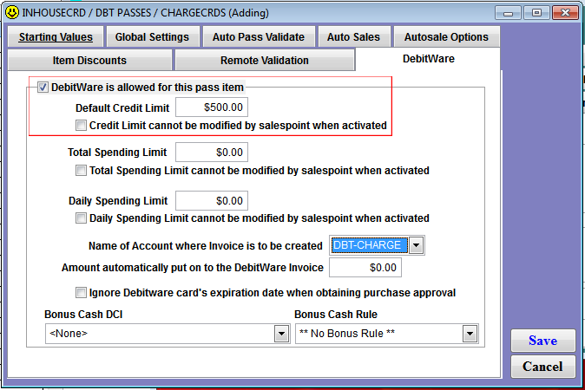Maximize the INHOUSECRD window
Screen dimensions: 585x390
click(x=536, y=13)
